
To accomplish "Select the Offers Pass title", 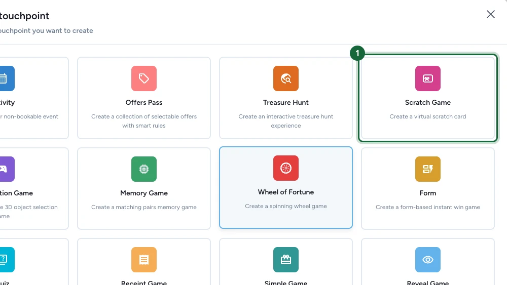I will tap(144, 102).
